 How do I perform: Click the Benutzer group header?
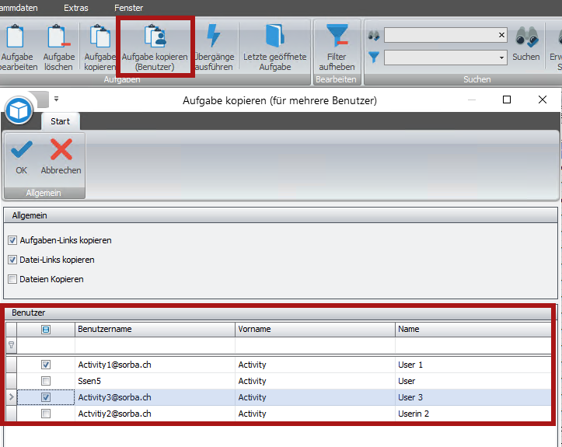pos(278,313)
